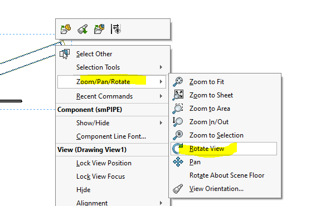311x206 pixels.
Task: Click the Zoom to Fit magnifier icon
Action: tap(178, 82)
